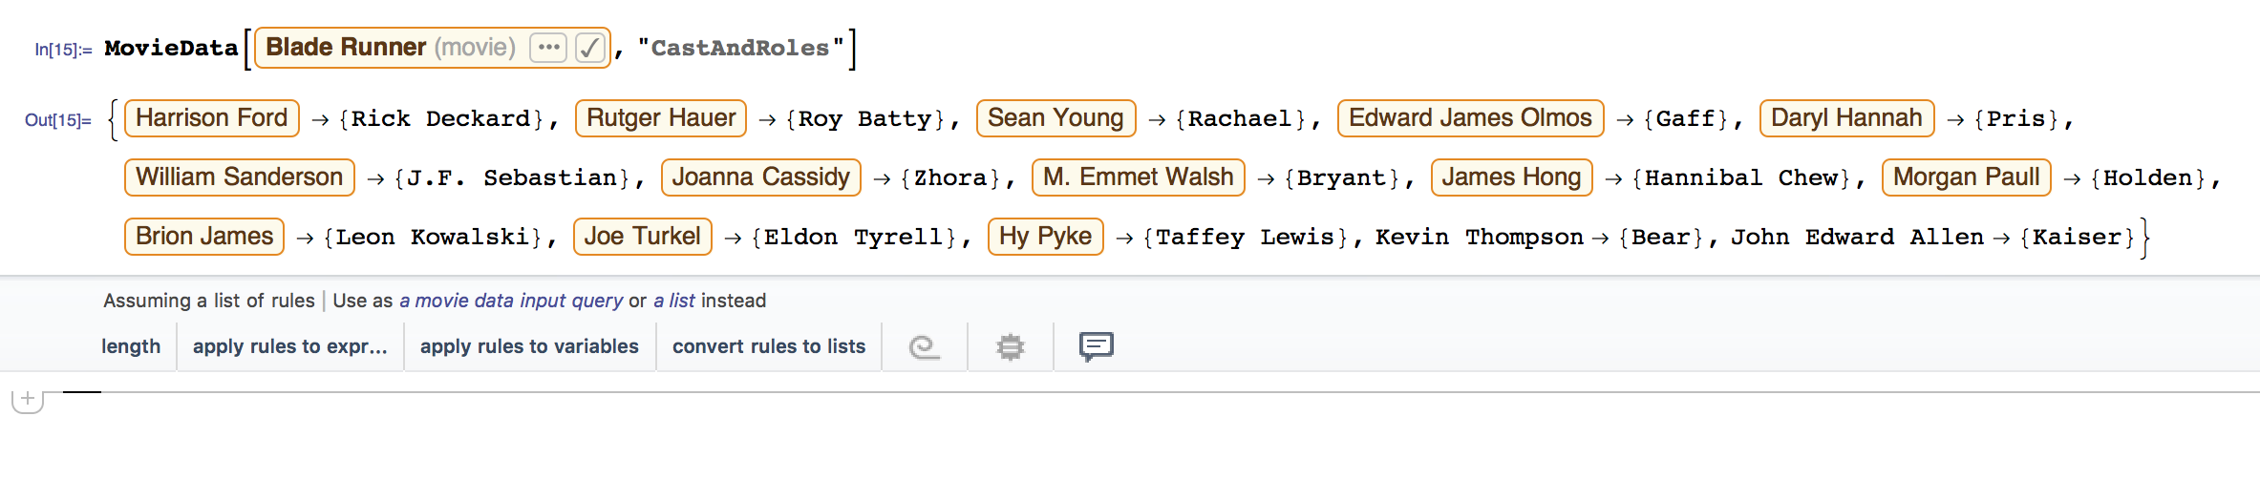Select the length suggestion
2260x479 pixels.
[131, 346]
